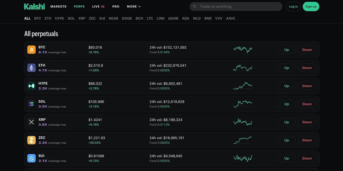Image resolution: width=343 pixels, height=171 pixels.
Task: Click Down on the ETH row
Action: coord(307,68)
